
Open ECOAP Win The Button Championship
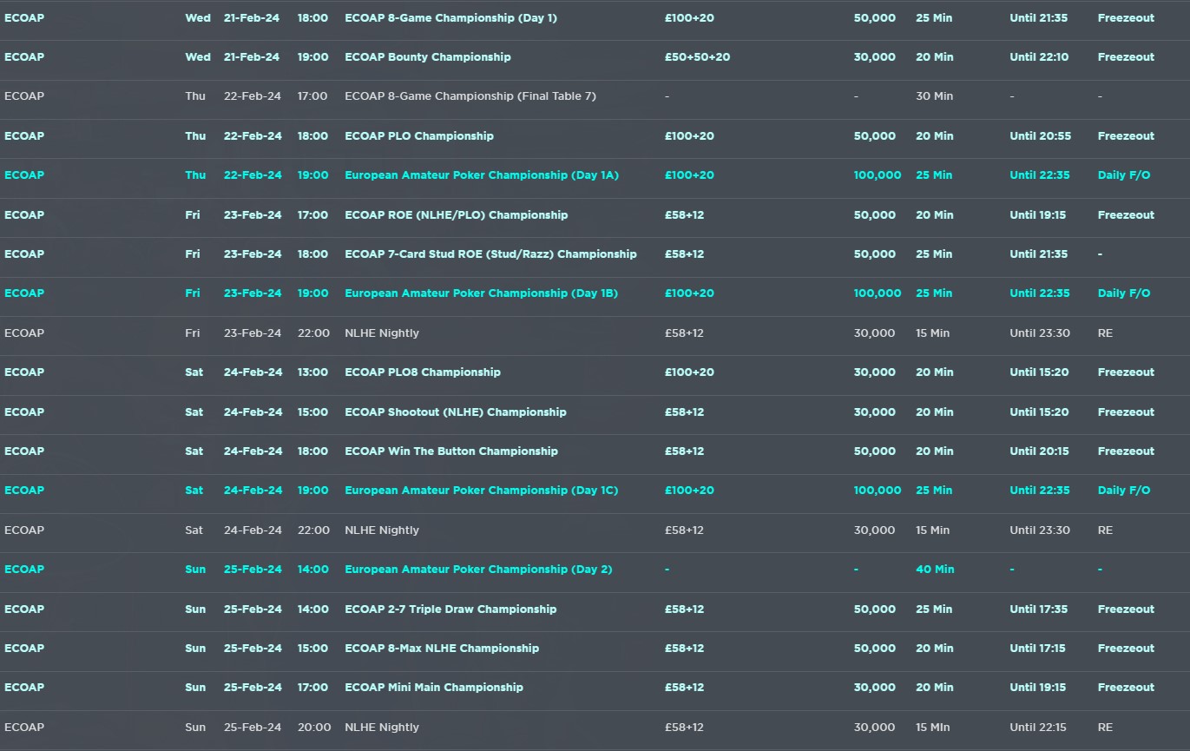(450, 451)
